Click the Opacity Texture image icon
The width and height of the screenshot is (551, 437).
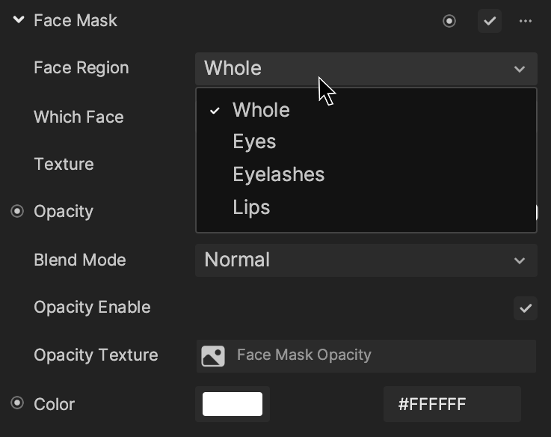[x=213, y=356]
